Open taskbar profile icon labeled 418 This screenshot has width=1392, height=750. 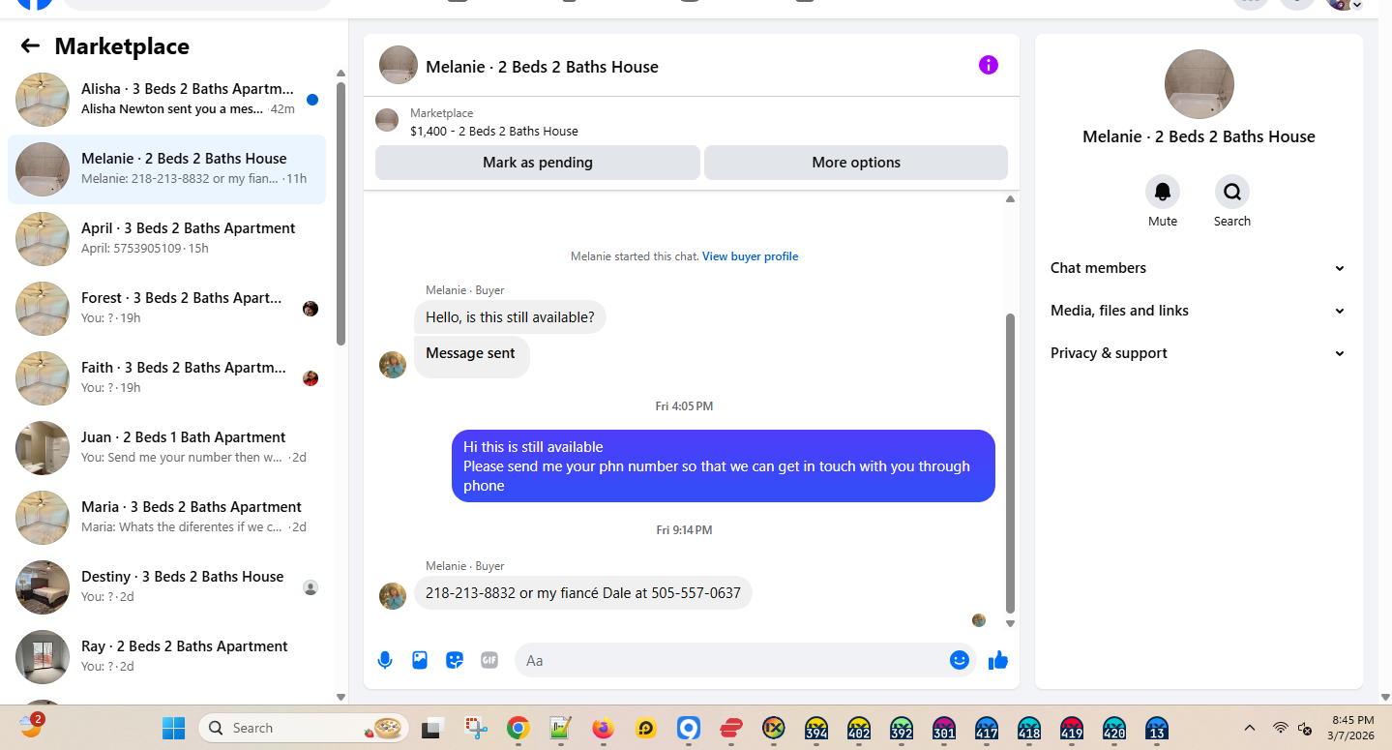1029,728
